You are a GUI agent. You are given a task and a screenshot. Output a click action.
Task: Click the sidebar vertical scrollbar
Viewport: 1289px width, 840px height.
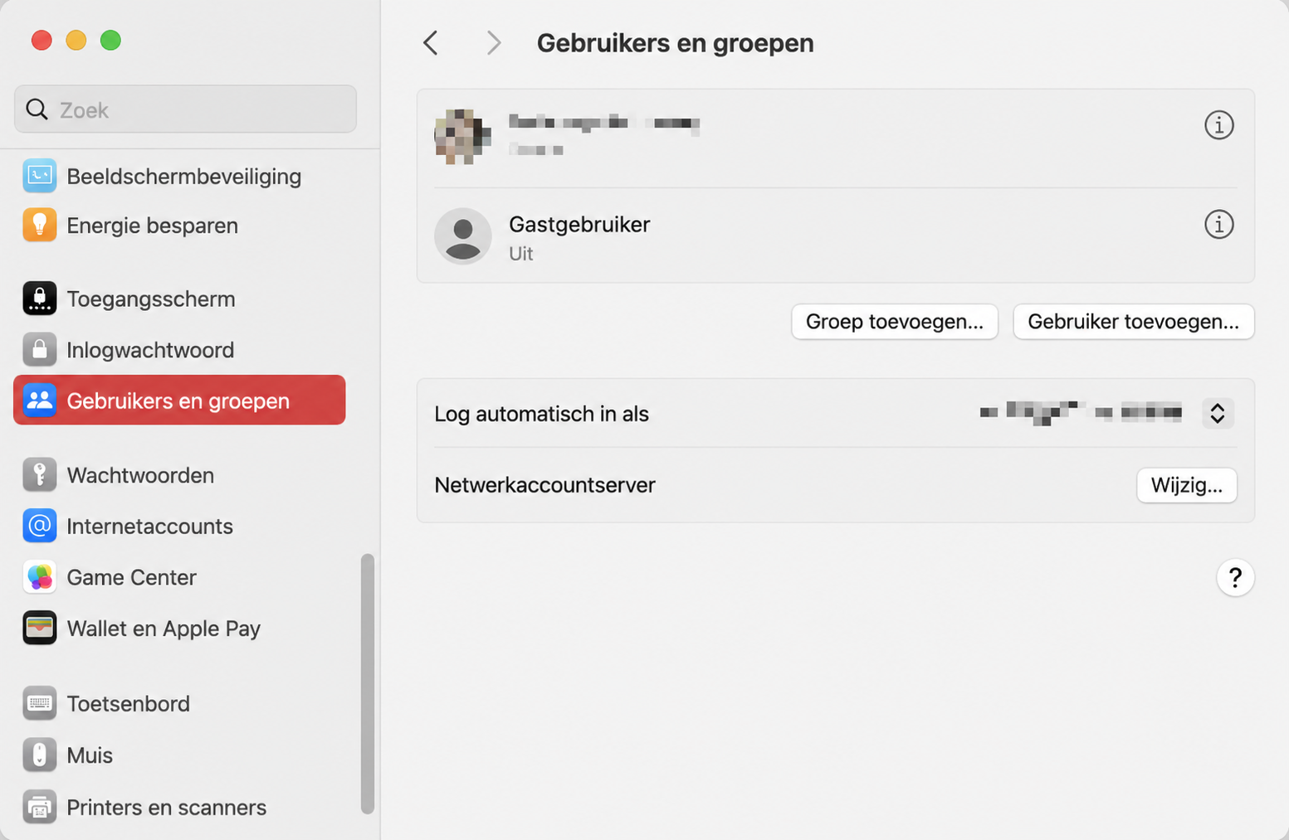click(x=368, y=684)
